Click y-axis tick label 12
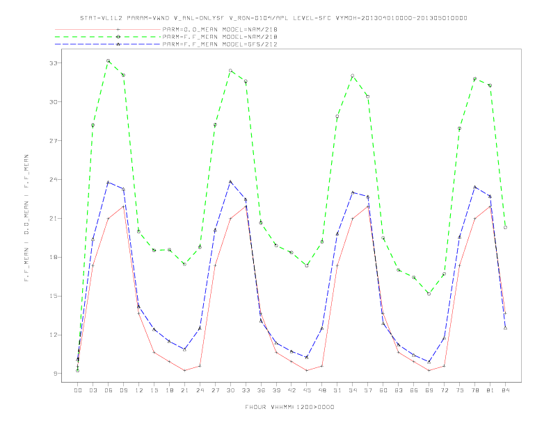Viewport: 551px width, 425px height. (54, 335)
